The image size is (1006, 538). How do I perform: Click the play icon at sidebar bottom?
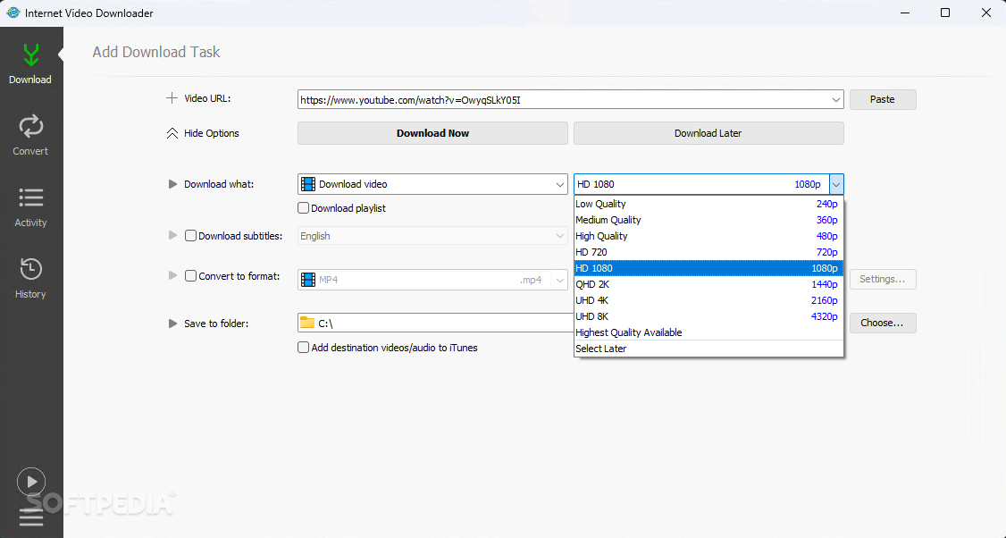click(x=31, y=482)
